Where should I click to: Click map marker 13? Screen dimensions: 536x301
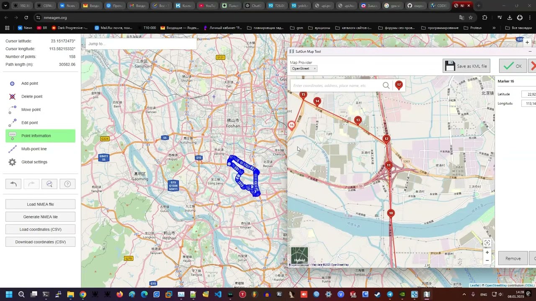coord(358,121)
